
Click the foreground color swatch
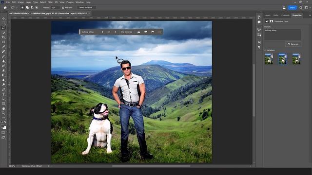click(2, 126)
